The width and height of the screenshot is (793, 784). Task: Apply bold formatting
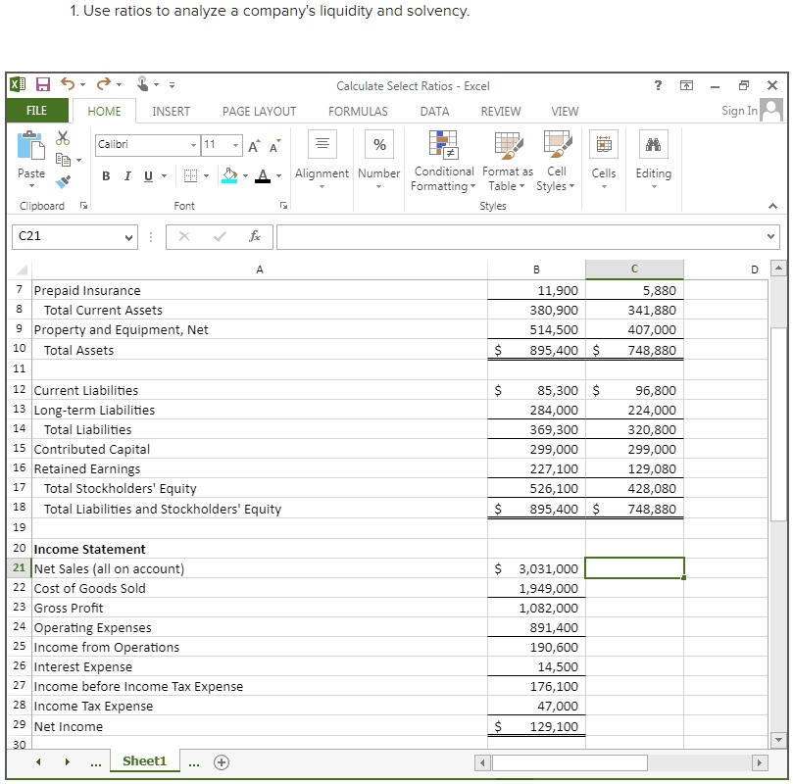[x=106, y=174]
